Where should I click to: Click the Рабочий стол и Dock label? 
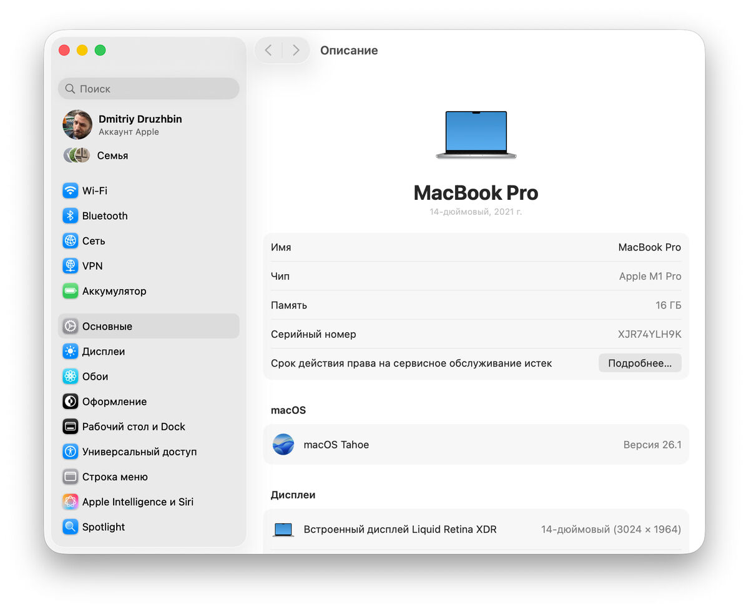pos(134,427)
